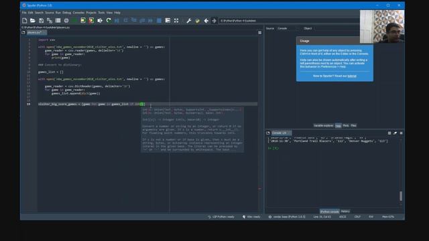
Task: Click Kite ready status
Action: tap(251, 217)
